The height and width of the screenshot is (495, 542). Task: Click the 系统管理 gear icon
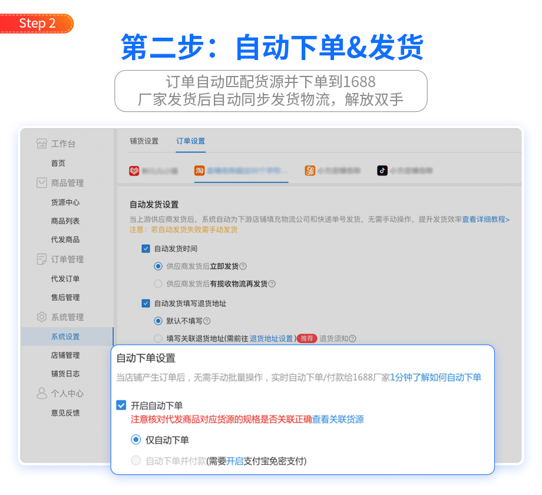click(x=42, y=317)
